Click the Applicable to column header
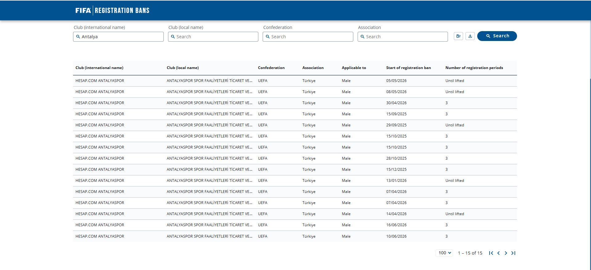591x270 pixels. click(354, 68)
